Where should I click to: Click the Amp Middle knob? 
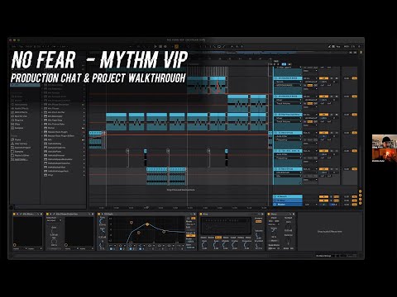226,245
